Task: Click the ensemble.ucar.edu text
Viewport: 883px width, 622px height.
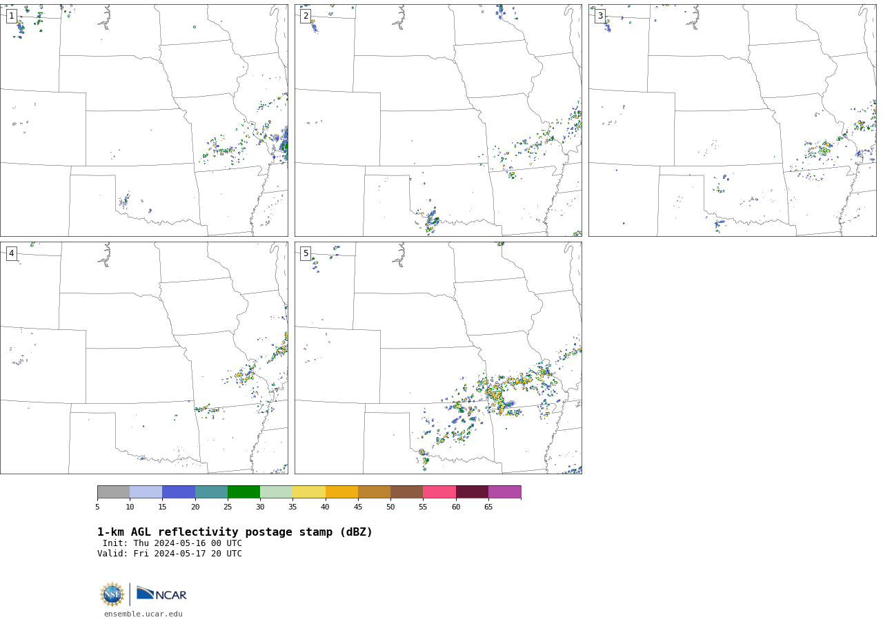Action: pyautogui.click(x=143, y=614)
